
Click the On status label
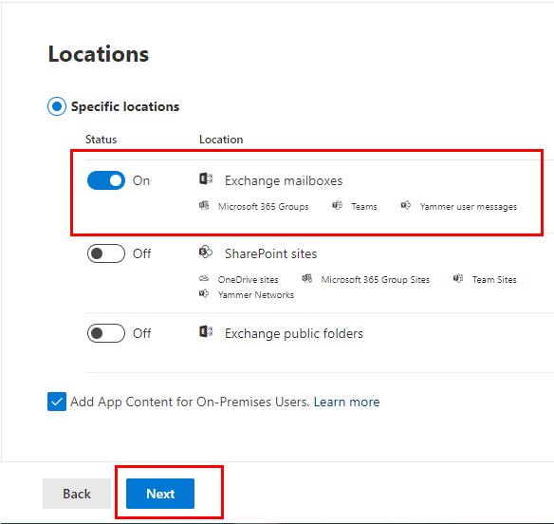coord(141,180)
